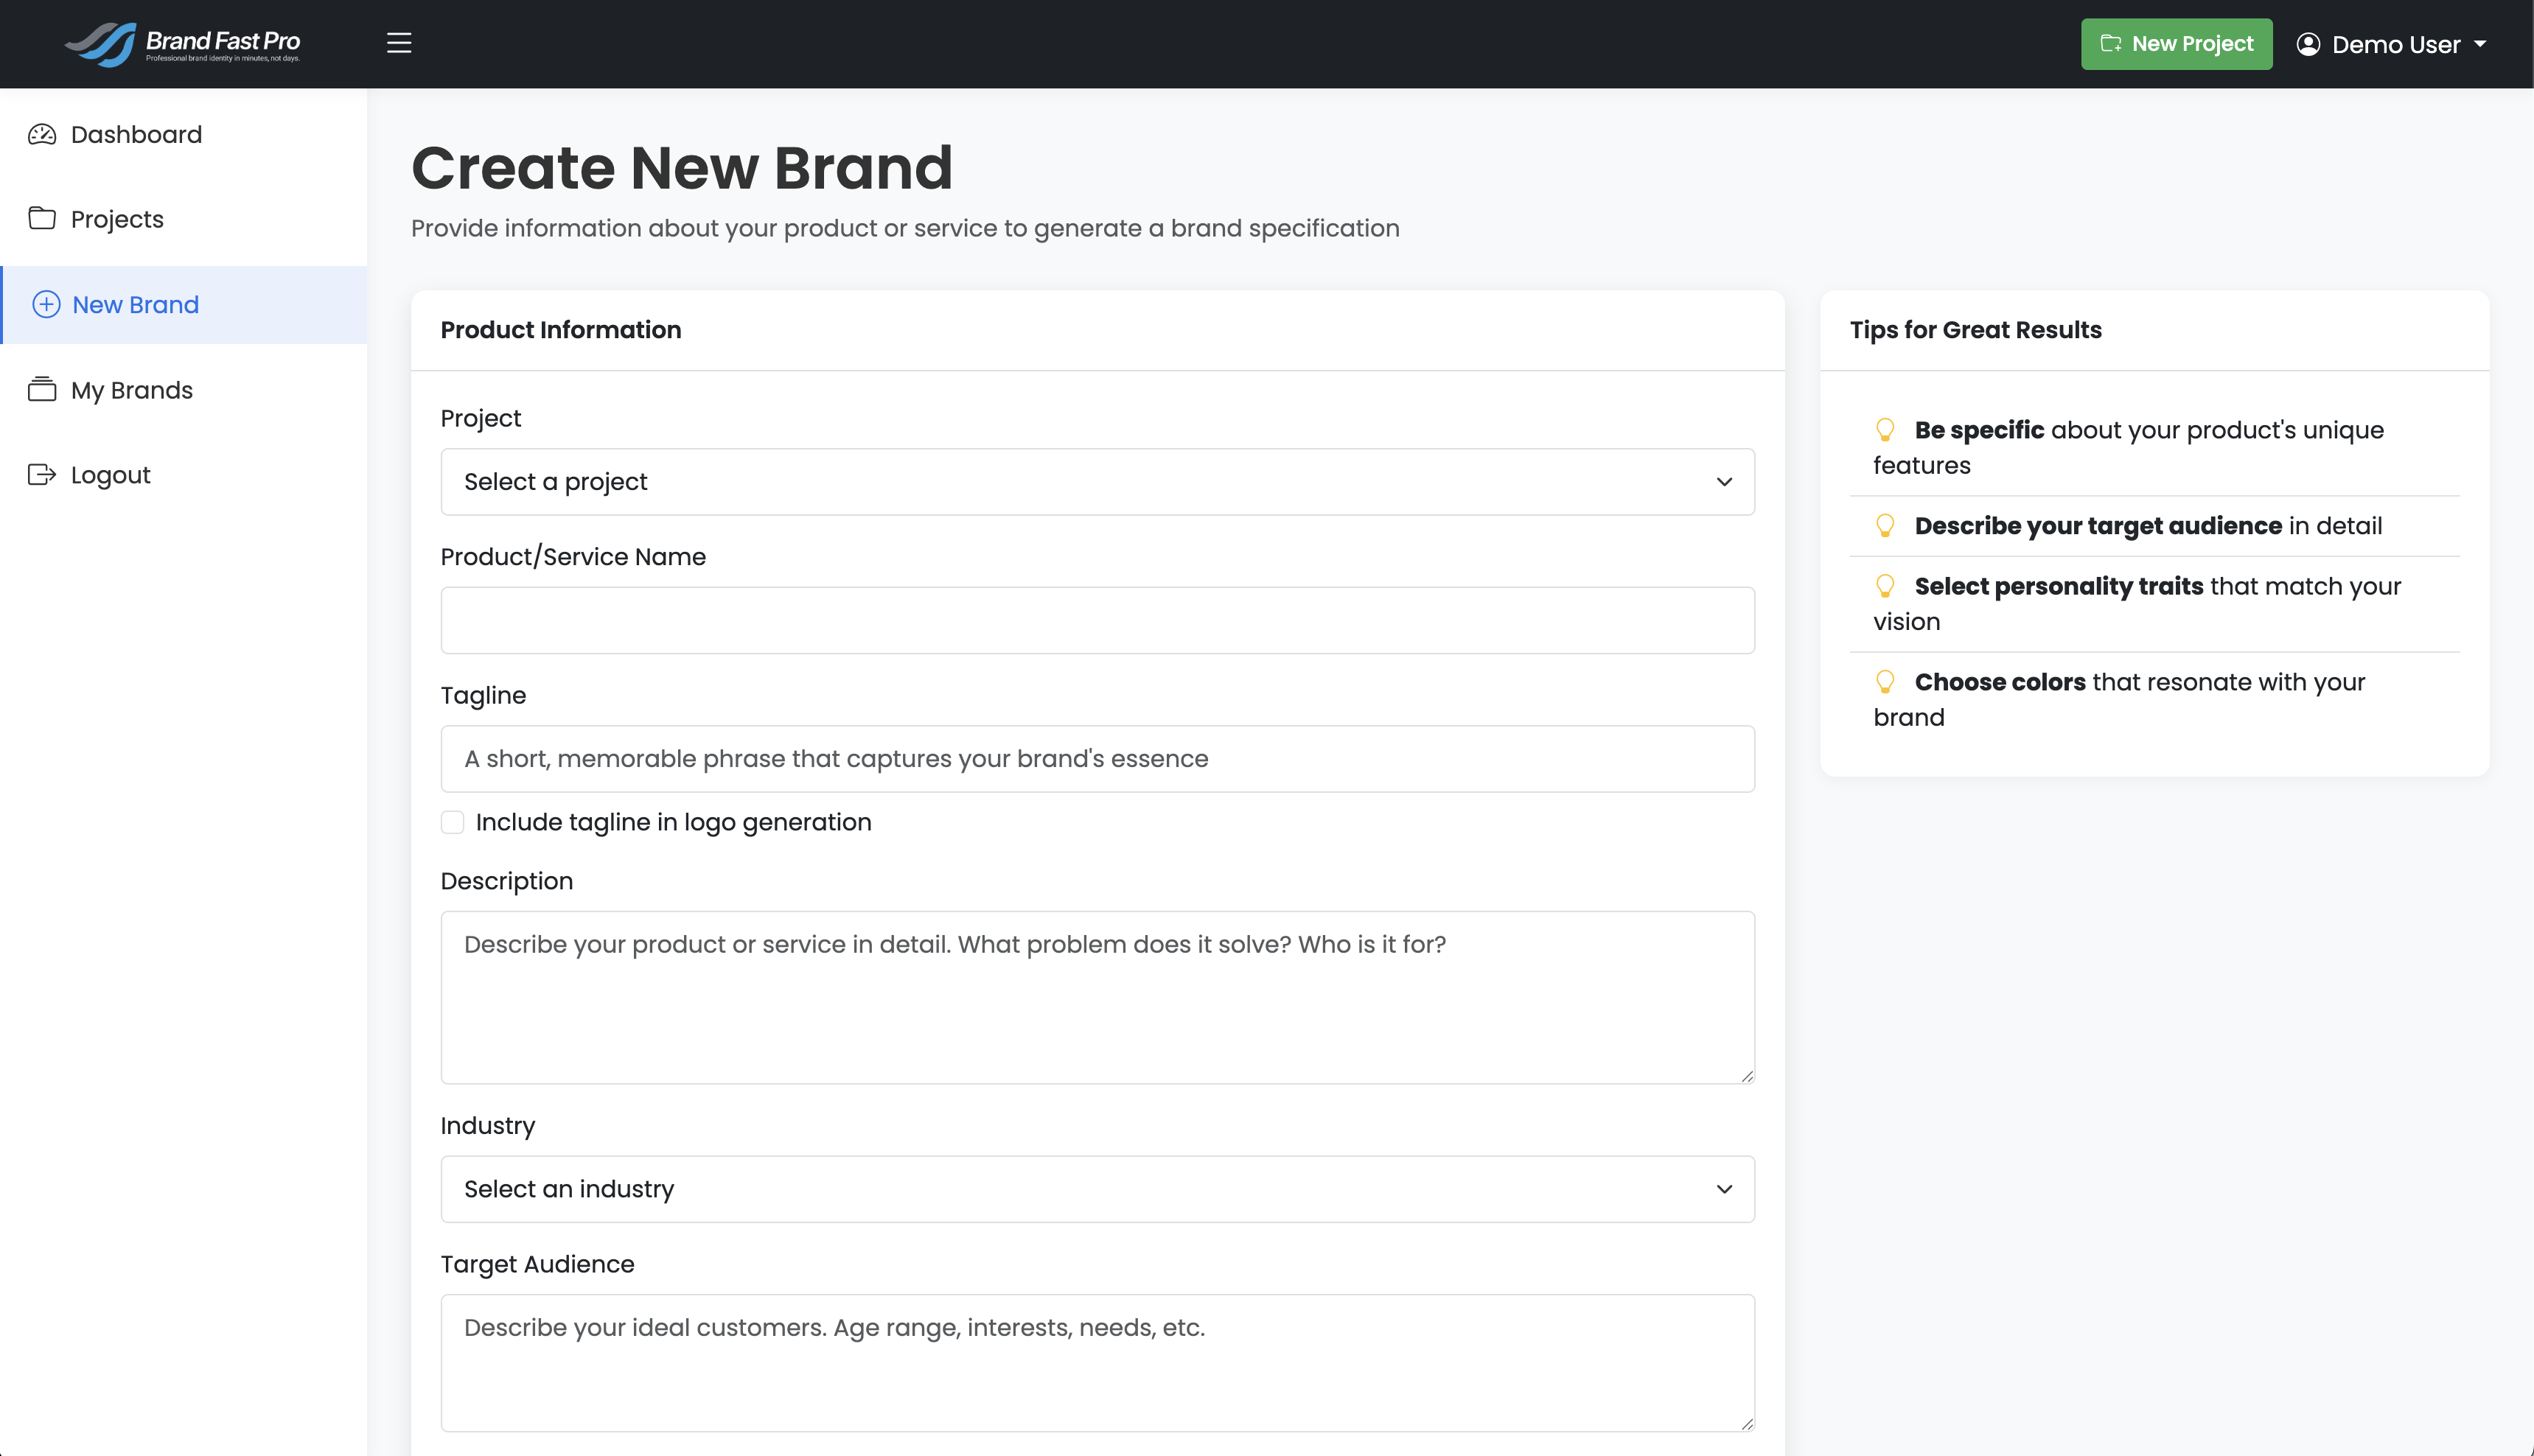Click the hamburger menu icon
Viewport: 2534px width, 1456px height.
[399, 43]
